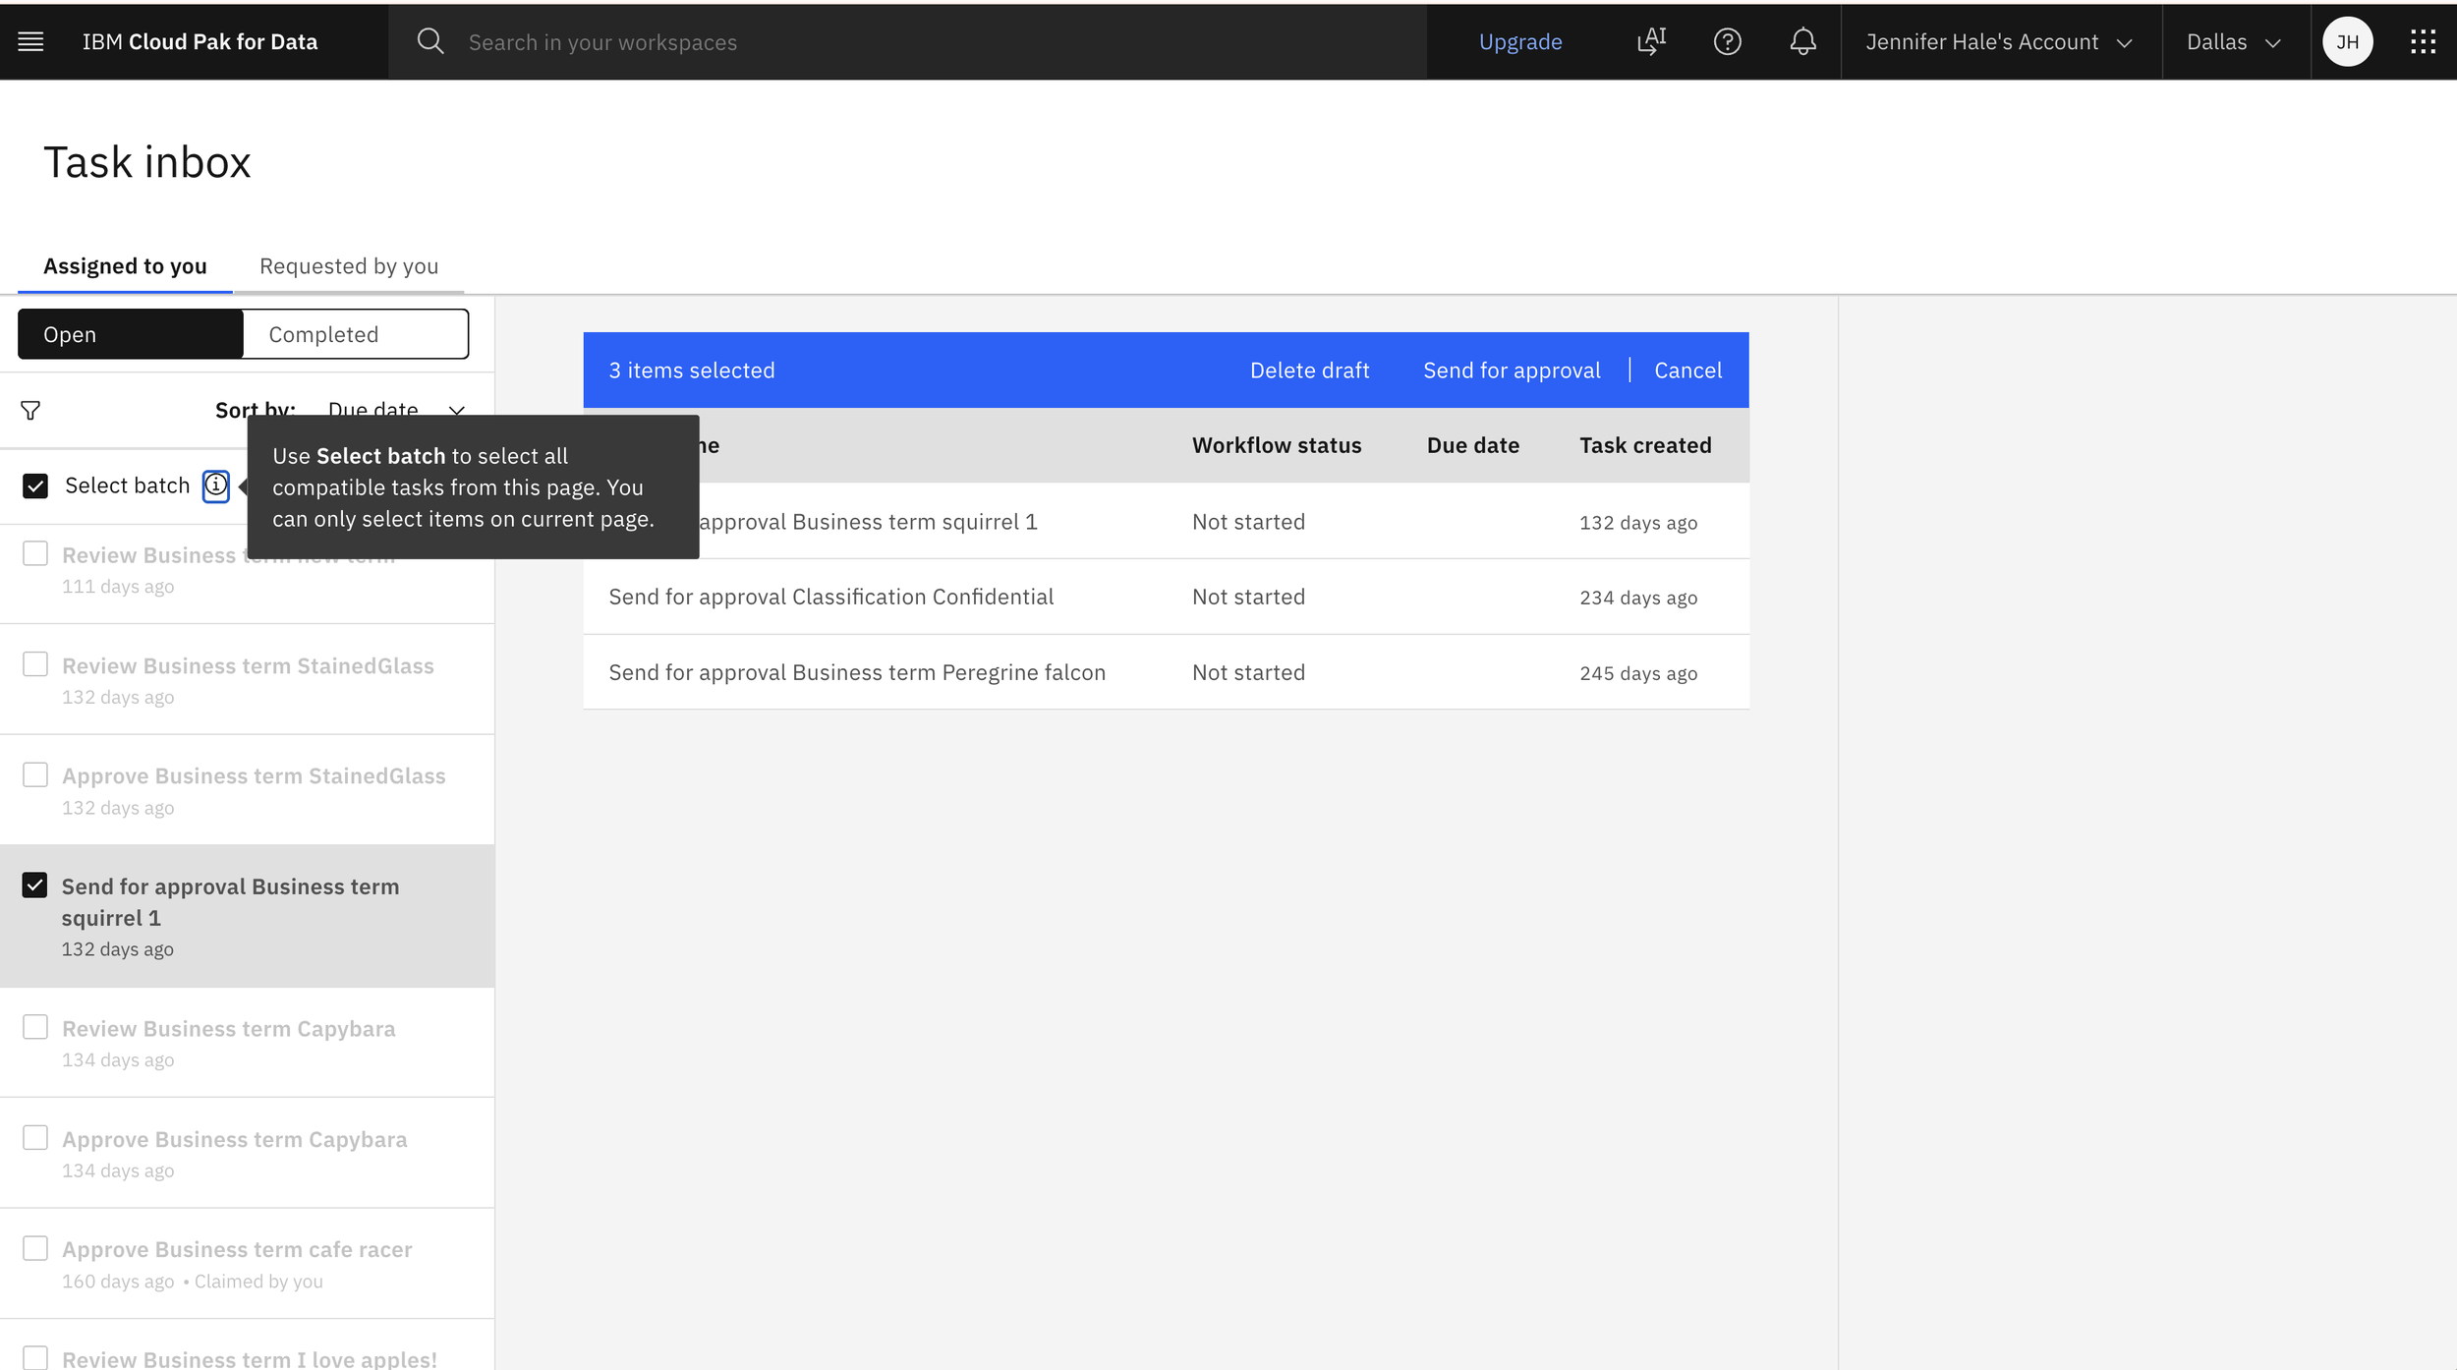Open the notifications bell

pyautogui.click(x=1802, y=41)
